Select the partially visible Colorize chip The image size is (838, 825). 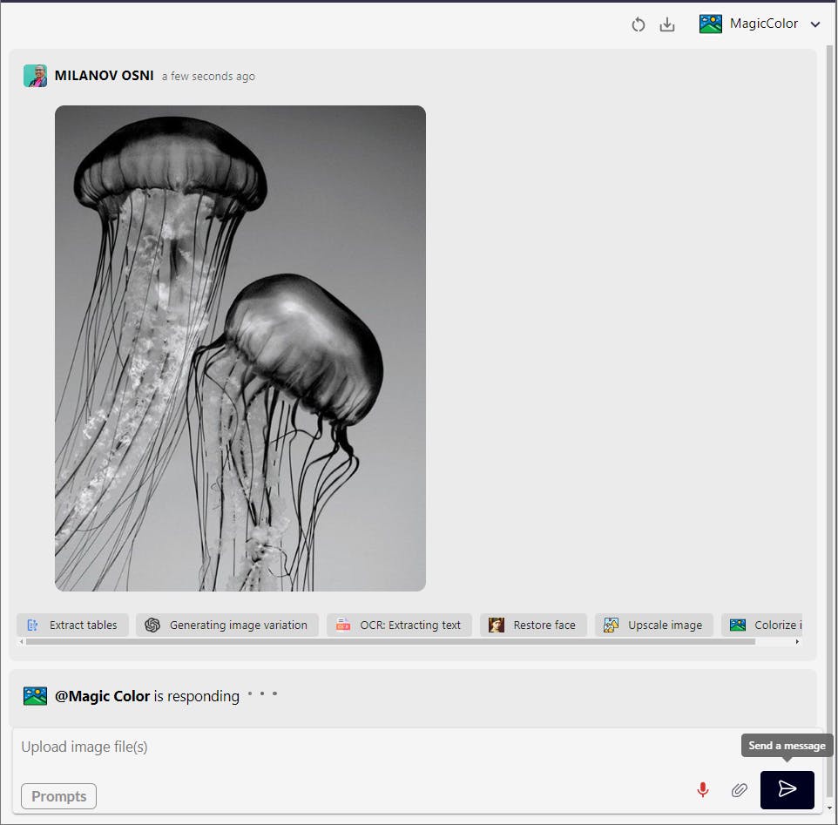point(765,625)
